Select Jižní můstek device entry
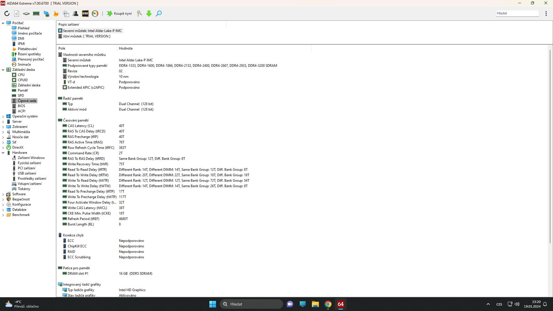The image size is (553, 311). (x=86, y=36)
